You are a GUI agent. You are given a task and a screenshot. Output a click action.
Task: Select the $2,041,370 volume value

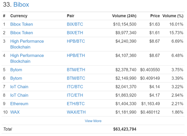126,87
